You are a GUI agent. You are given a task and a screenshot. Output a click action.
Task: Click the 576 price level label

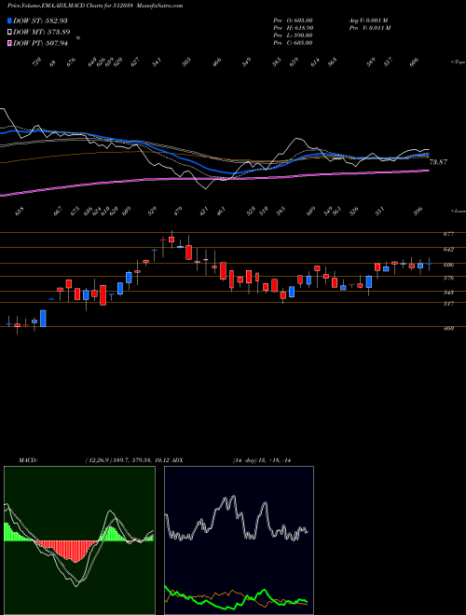point(448,279)
